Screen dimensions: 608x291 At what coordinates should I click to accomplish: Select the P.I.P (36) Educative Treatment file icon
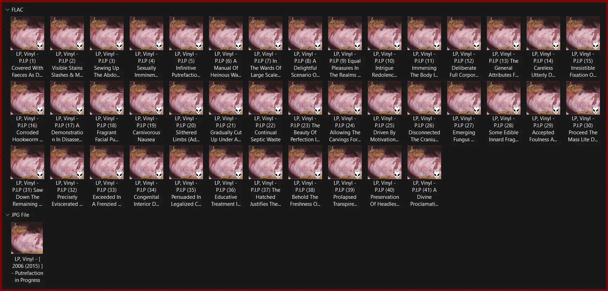(x=226, y=162)
